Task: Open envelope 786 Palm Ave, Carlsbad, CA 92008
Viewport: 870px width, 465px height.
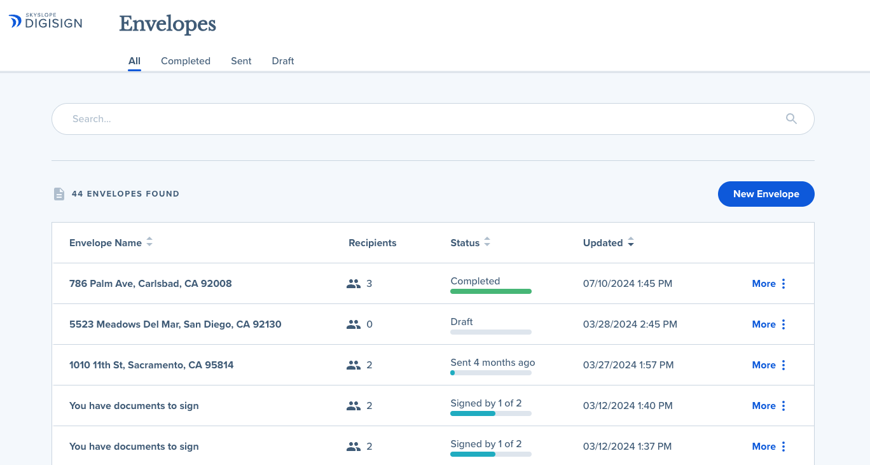Action: [x=151, y=284]
